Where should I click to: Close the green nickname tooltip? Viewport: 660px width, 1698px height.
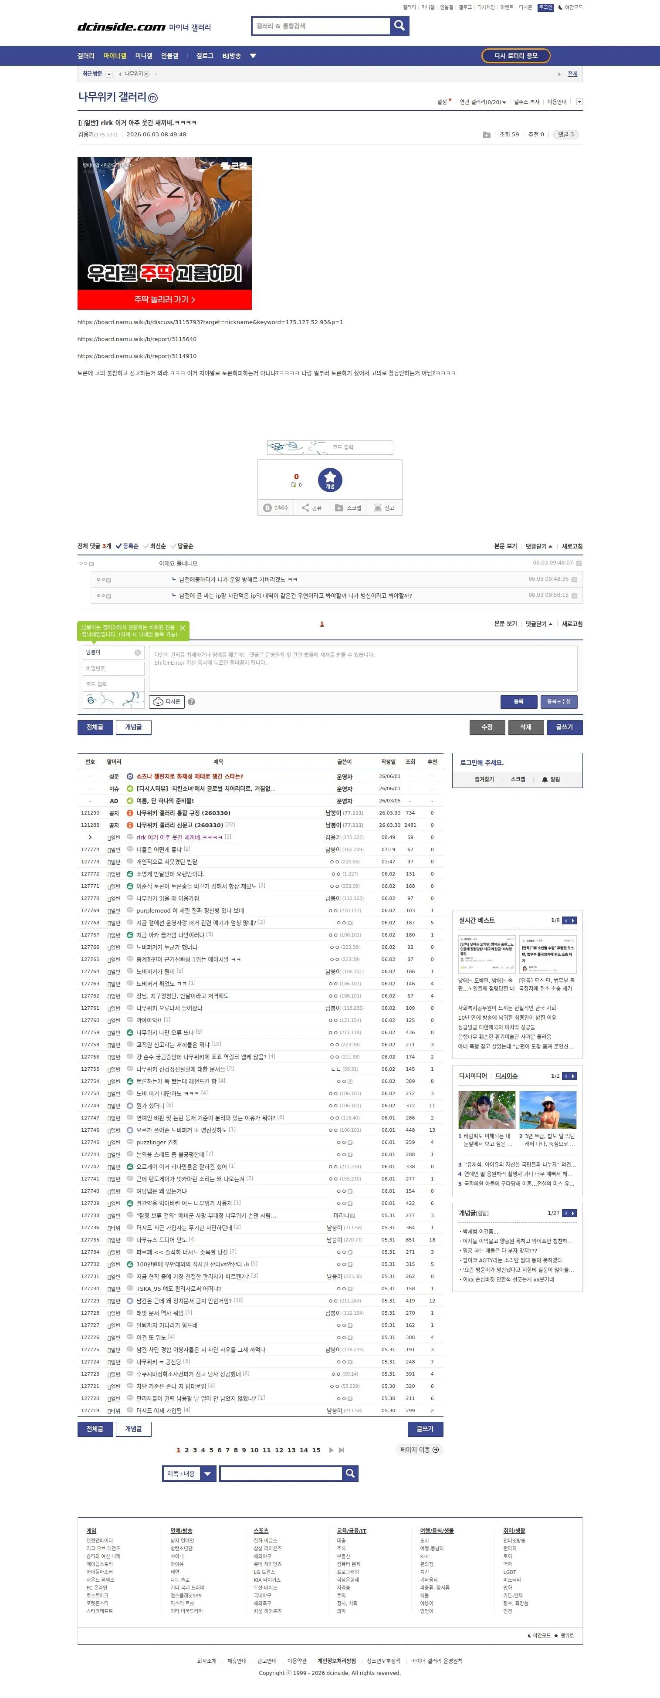click(183, 628)
